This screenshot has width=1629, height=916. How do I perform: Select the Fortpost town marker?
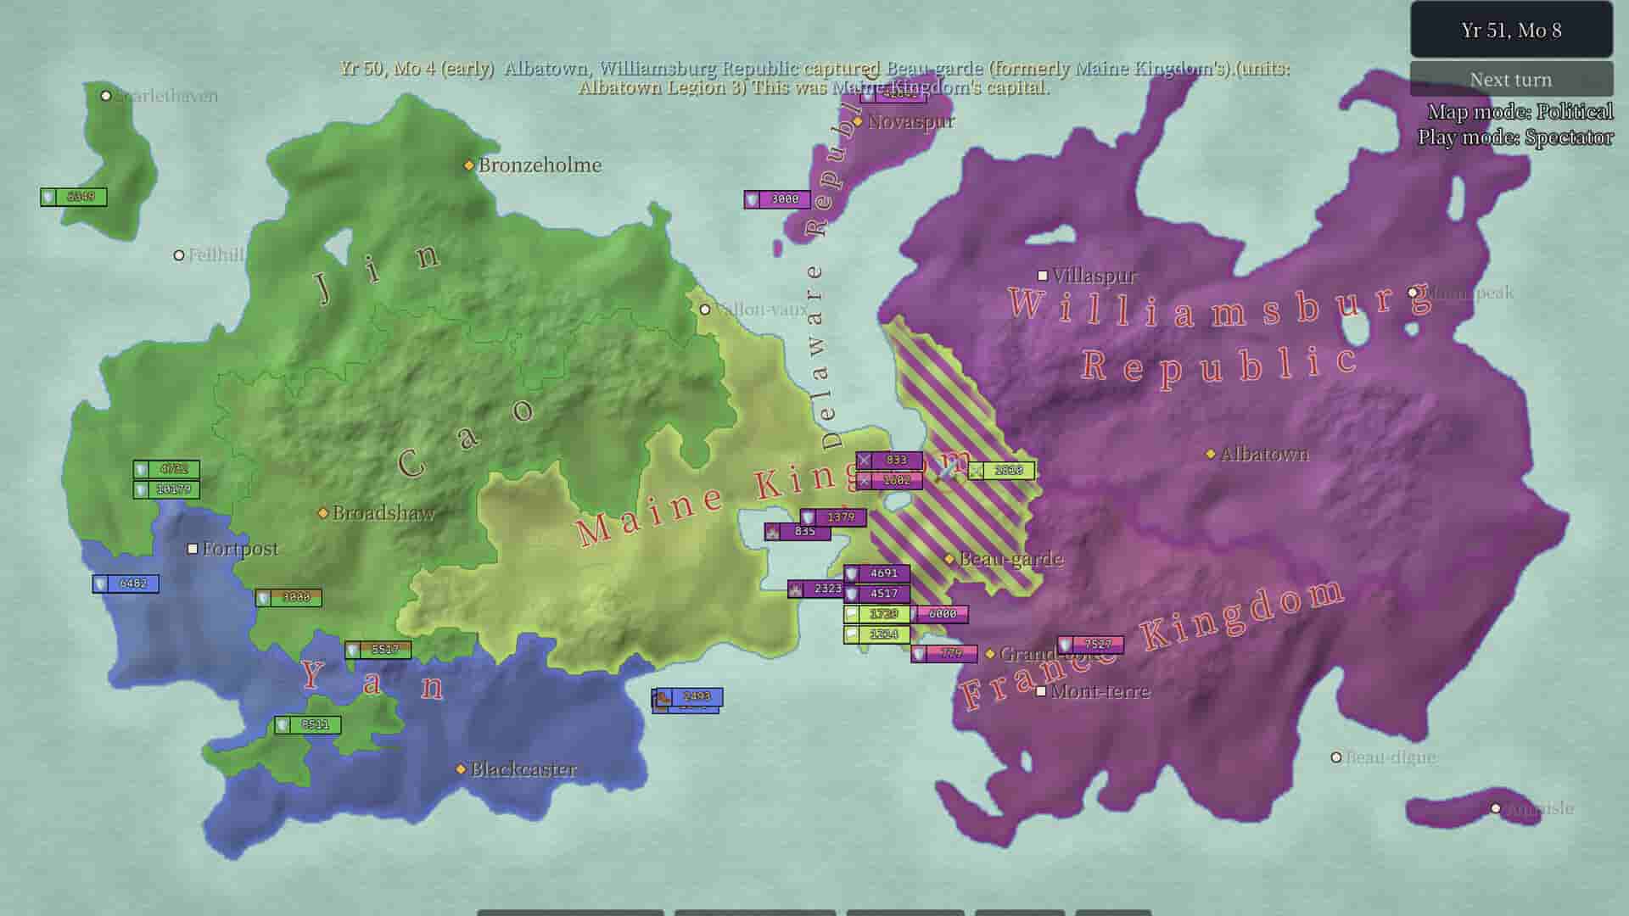(x=193, y=549)
